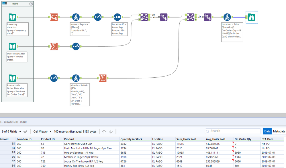Select the Browse tool at workflow end
Image resolution: width=286 pixels, height=168 pixels.
(x=252, y=17)
